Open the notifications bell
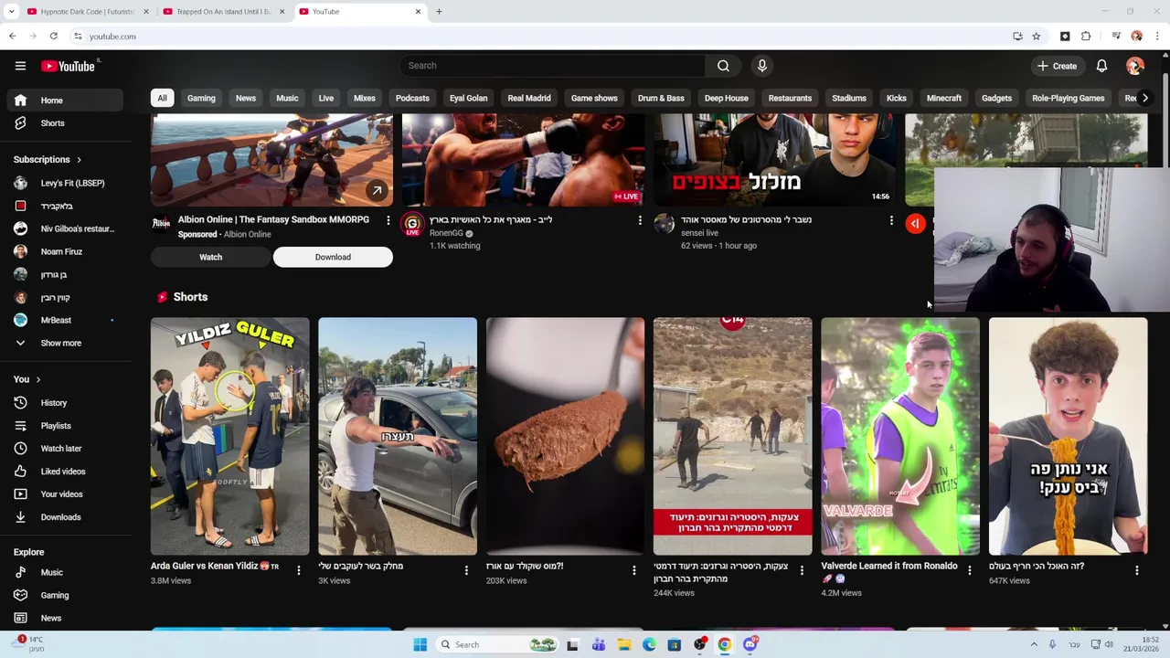1170x658 pixels. 1101,66
